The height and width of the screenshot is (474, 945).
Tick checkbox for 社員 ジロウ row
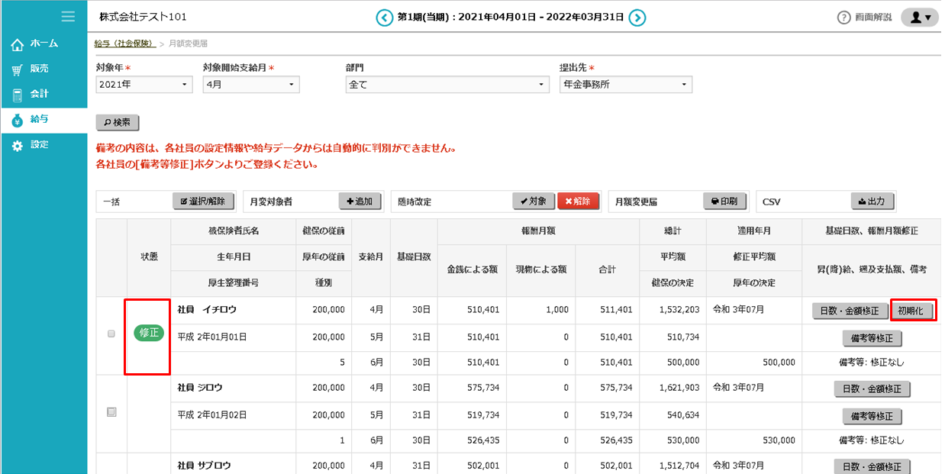coord(111,411)
